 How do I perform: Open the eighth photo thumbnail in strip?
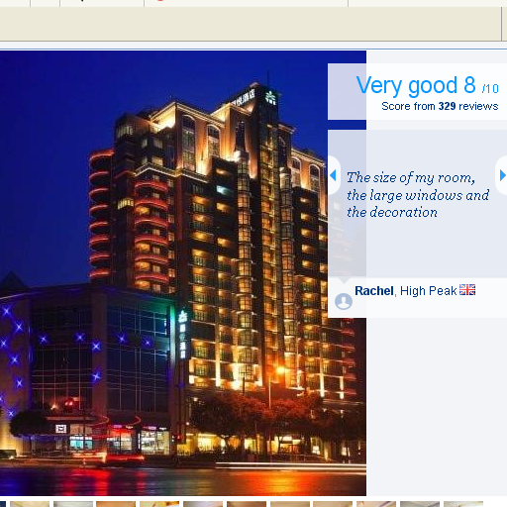[x=290, y=504]
